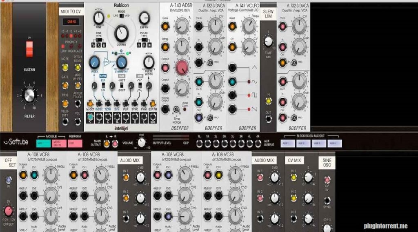The width and height of the screenshot is (418, 232).
Task: Click the A-147 VCLFO square wave output jack
Action: [x=232, y=95]
